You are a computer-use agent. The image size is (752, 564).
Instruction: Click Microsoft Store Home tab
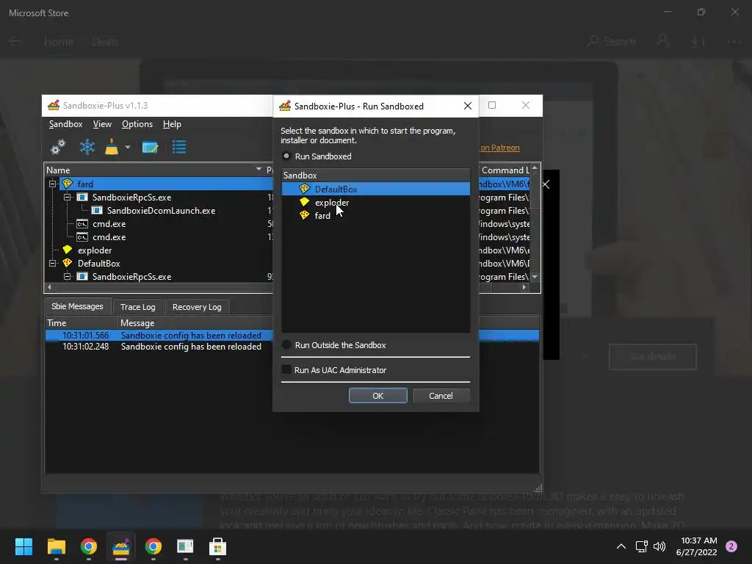59,42
